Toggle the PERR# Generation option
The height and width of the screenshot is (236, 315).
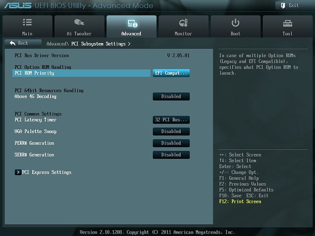[x=171, y=143]
